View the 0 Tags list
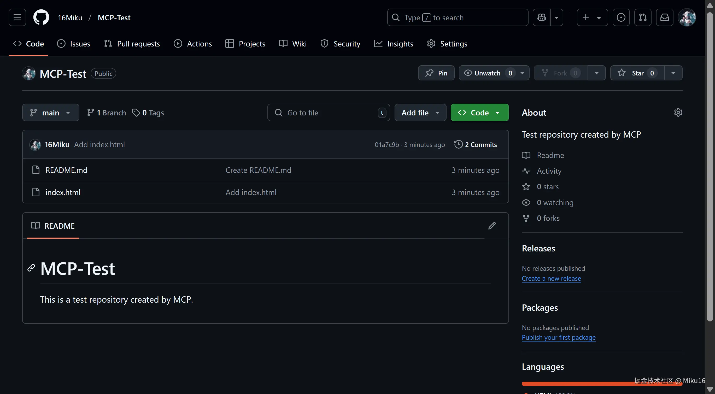The width and height of the screenshot is (715, 394). point(148,112)
